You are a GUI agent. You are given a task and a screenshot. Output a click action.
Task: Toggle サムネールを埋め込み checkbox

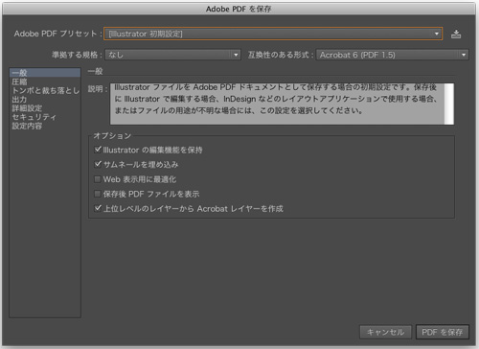click(x=98, y=164)
